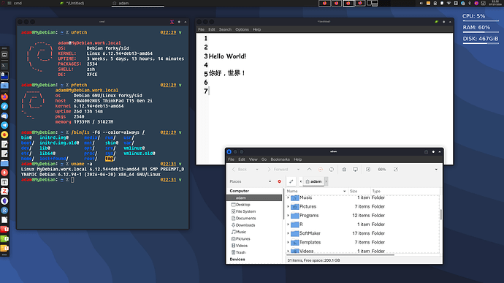The width and height of the screenshot is (504, 283).
Task: Click the 66% zoom level indicator
Action: [x=381, y=170]
